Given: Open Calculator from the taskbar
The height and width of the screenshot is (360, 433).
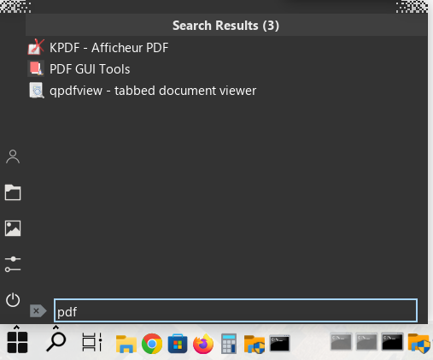Looking at the screenshot, I should 229,344.
